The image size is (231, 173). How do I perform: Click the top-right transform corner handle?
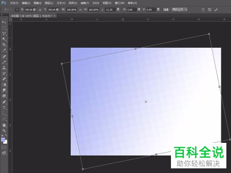coord(209,34)
